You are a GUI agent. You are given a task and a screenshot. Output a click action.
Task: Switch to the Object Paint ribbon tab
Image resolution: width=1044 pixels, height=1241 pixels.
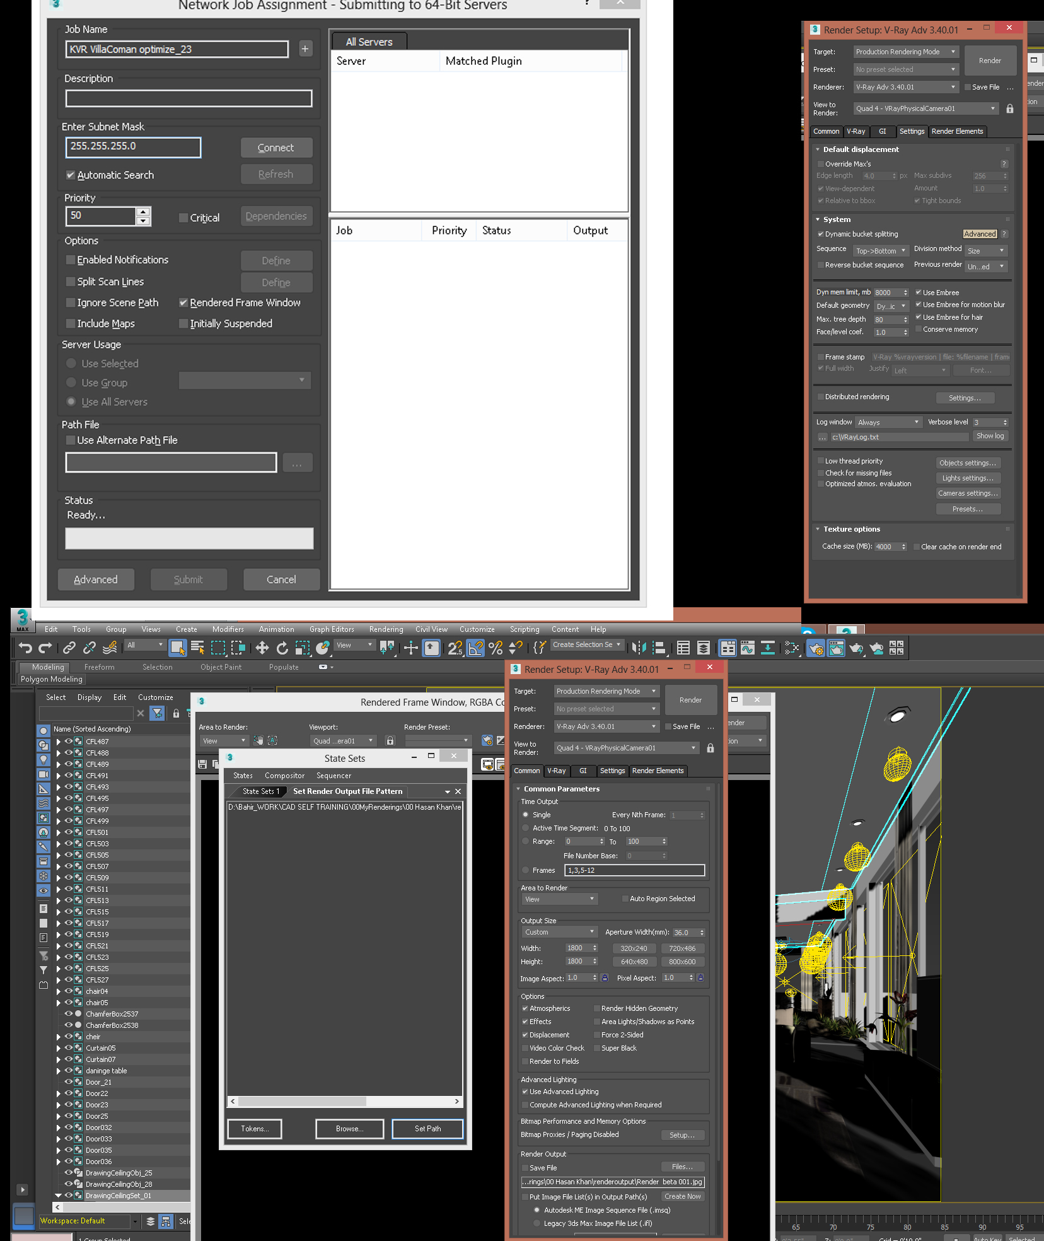point(221,667)
